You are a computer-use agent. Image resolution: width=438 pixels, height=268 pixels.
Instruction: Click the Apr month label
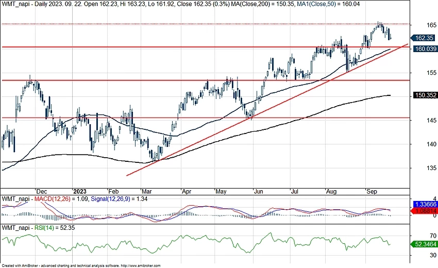tap(187, 192)
